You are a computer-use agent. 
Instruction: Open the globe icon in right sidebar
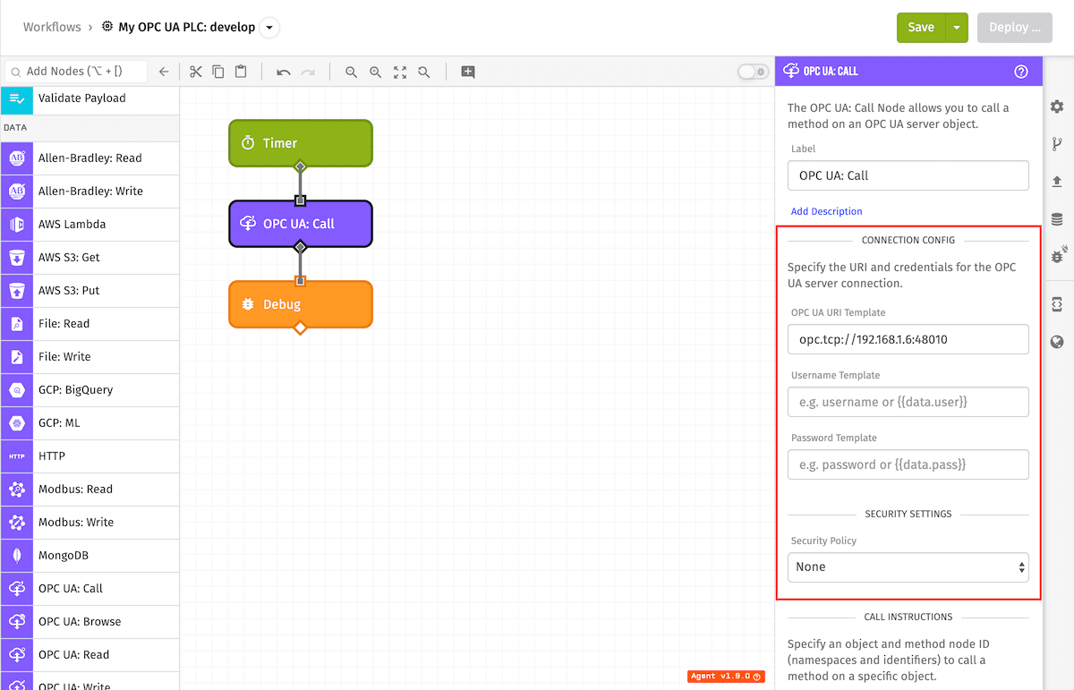coord(1057,342)
